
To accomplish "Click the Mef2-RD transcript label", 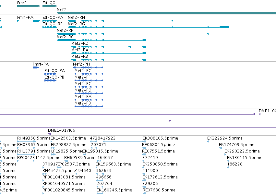I will tap(80, 43).
